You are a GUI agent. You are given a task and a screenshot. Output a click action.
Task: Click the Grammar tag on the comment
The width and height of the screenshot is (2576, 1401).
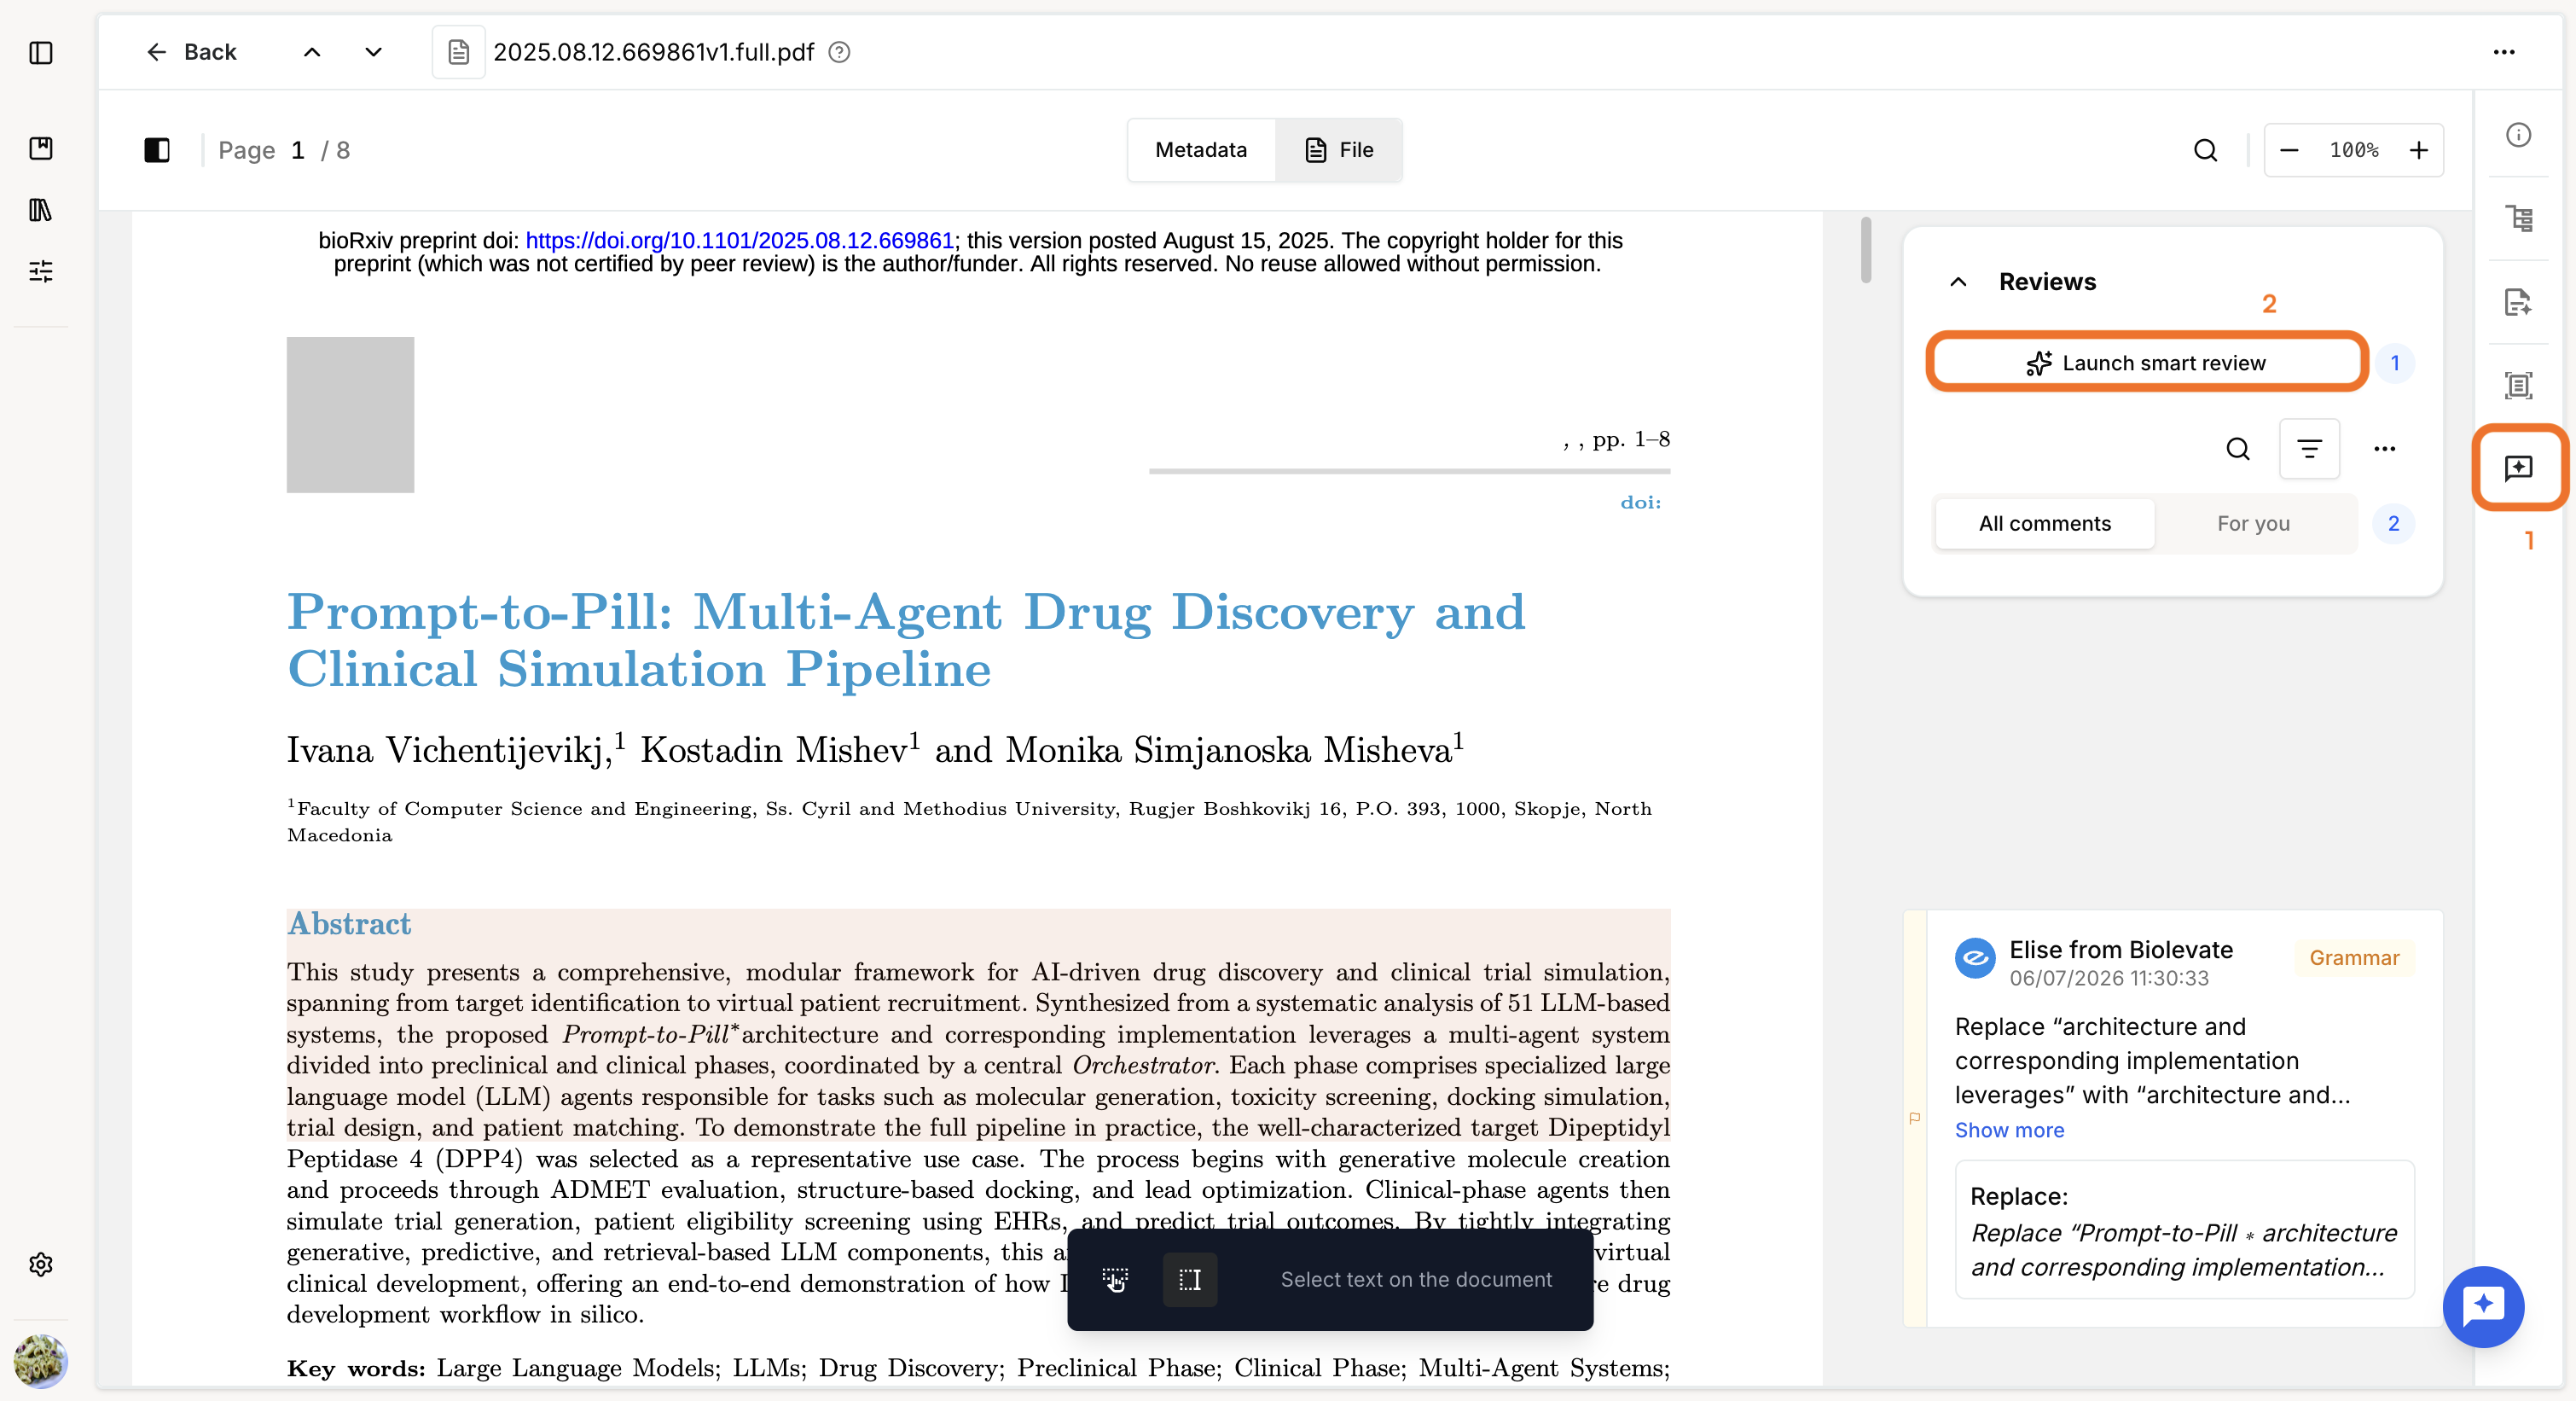click(2353, 957)
